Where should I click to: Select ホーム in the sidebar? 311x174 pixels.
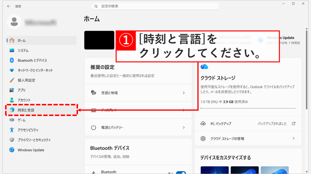(41, 40)
